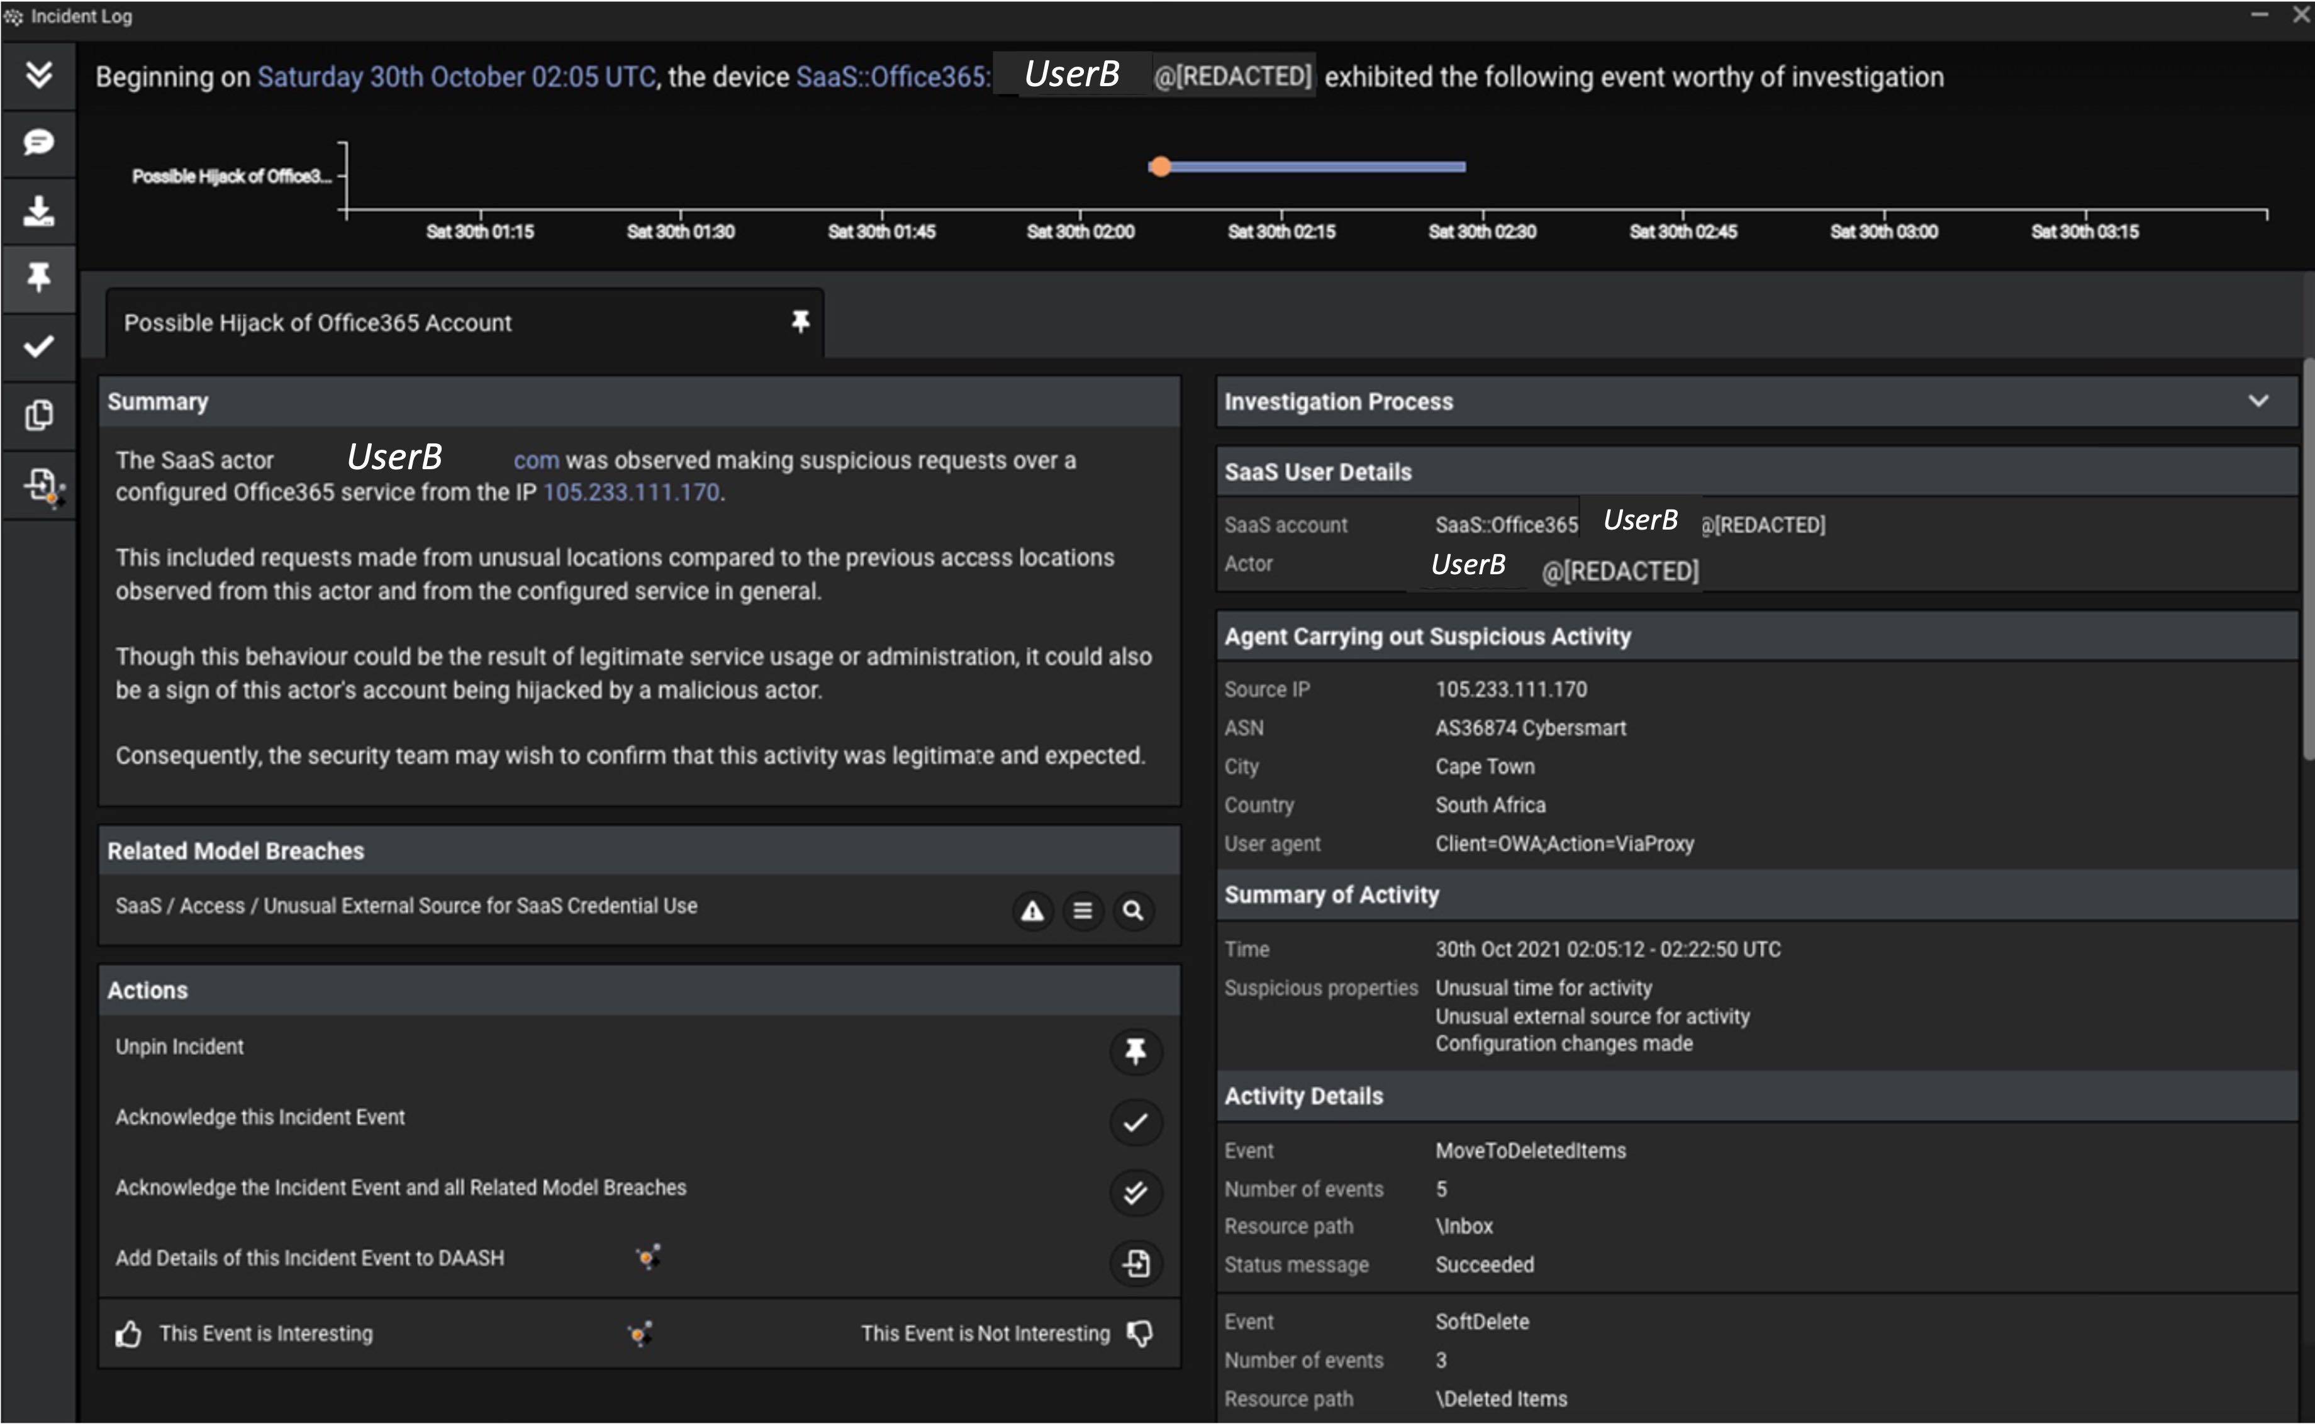Screen dimensions: 2315x1424
Task: Acknowledge Incident Event and all Related Breaches
Action: pos(1135,1193)
